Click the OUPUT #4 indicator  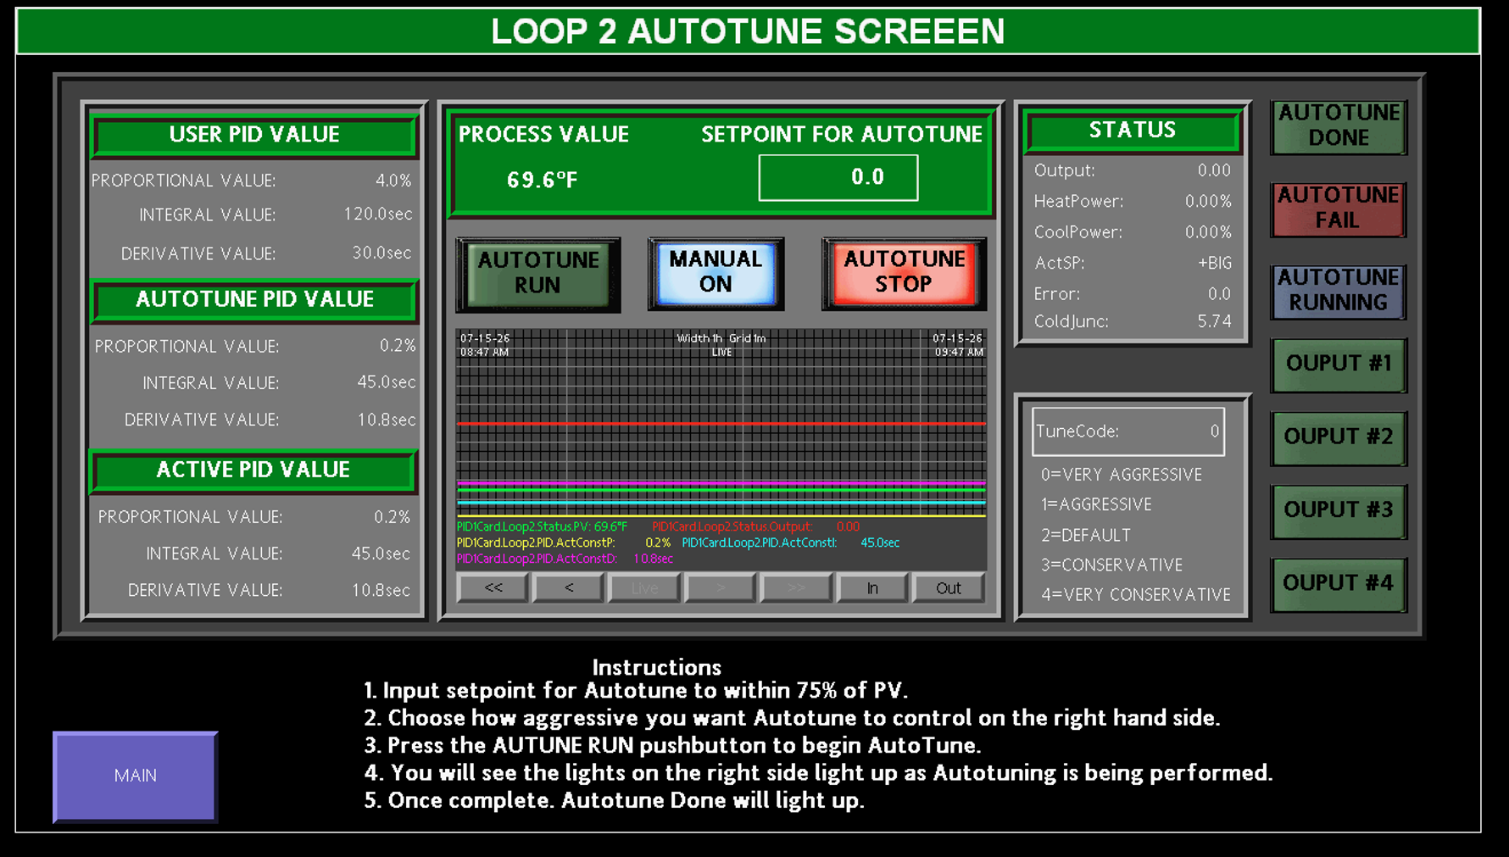tap(1339, 584)
